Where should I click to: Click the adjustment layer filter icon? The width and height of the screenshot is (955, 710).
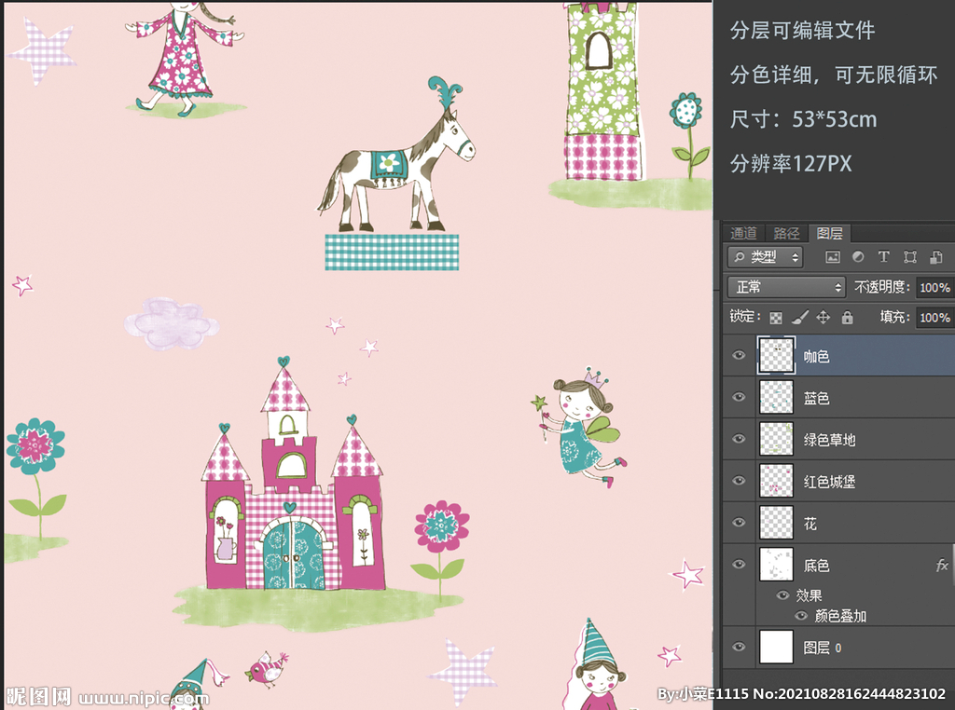858,257
